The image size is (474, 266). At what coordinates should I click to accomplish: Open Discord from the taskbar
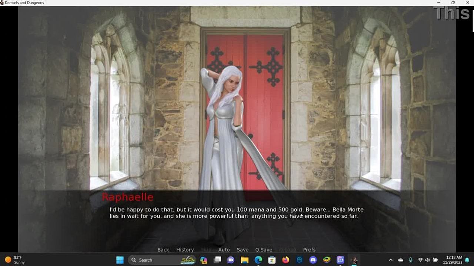(313, 260)
